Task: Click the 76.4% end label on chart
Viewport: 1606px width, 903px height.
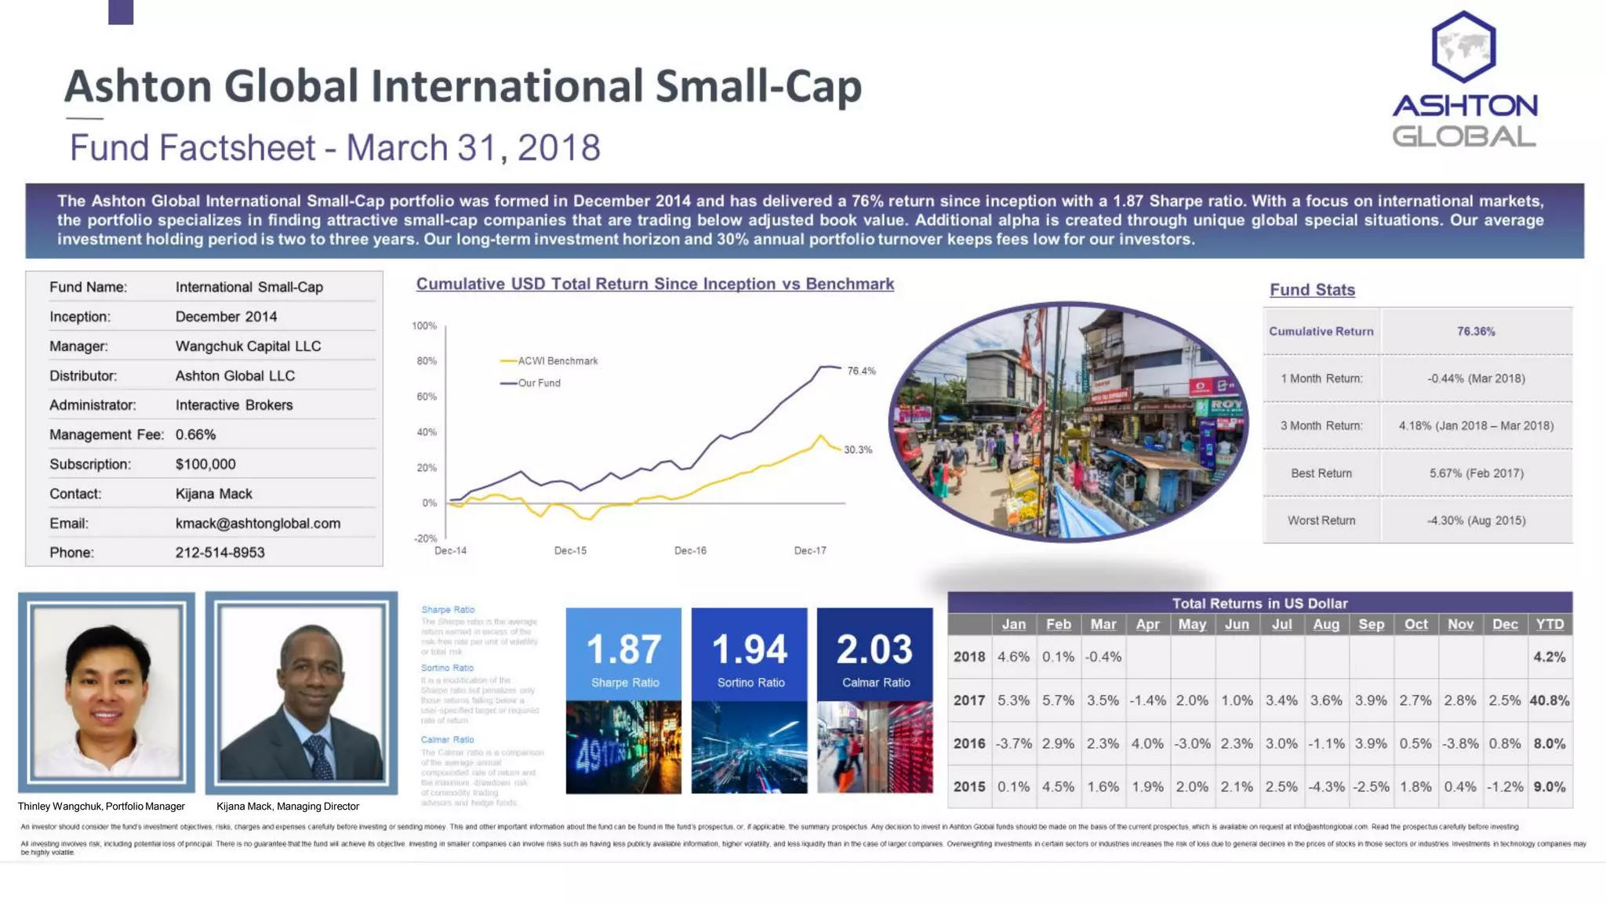Action: coord(861,372)
